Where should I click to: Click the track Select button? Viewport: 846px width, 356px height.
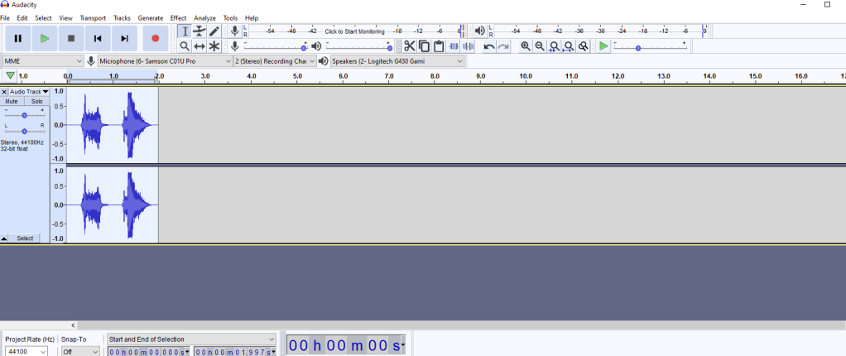point(26,238)
